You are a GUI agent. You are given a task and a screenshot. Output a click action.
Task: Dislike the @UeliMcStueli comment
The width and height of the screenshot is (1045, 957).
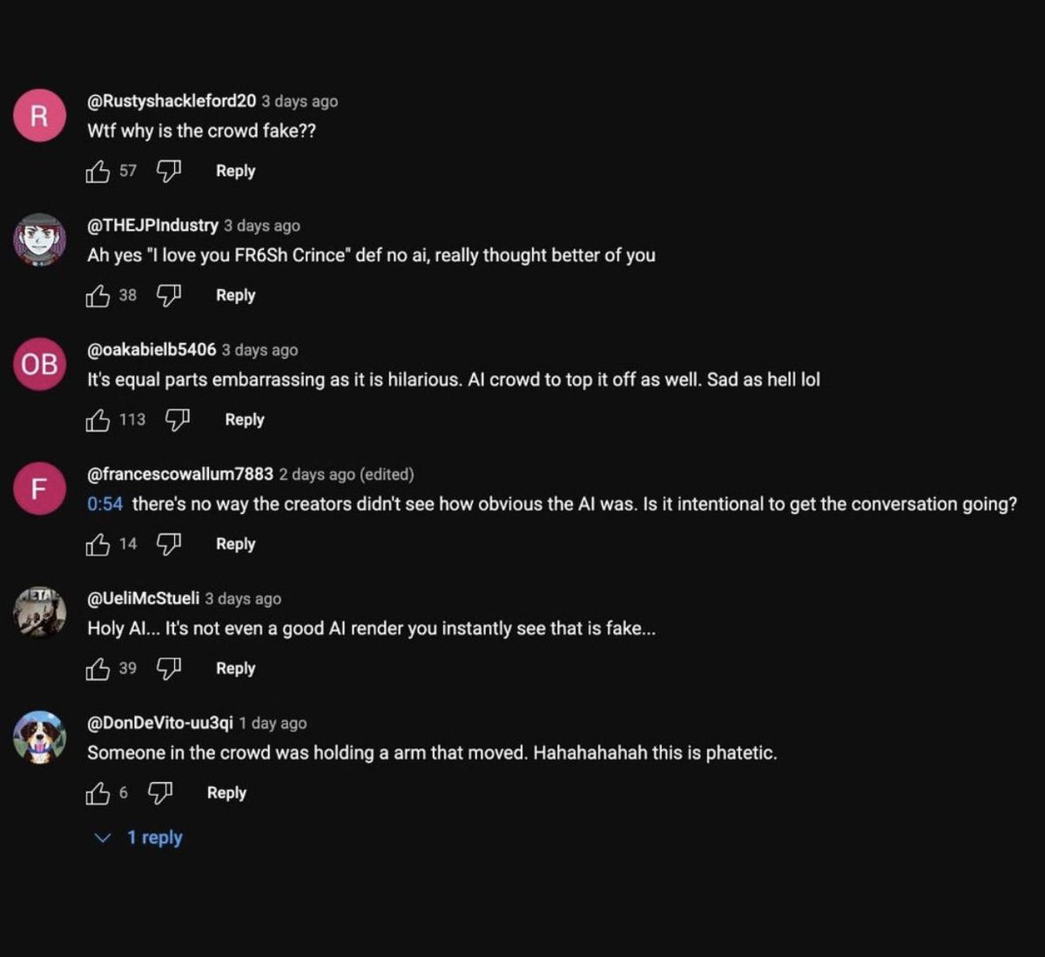[x=168, y=670]
